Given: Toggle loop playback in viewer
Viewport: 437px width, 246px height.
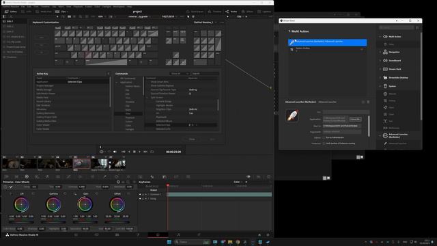Looking at the screenshot, I should 152,152.
